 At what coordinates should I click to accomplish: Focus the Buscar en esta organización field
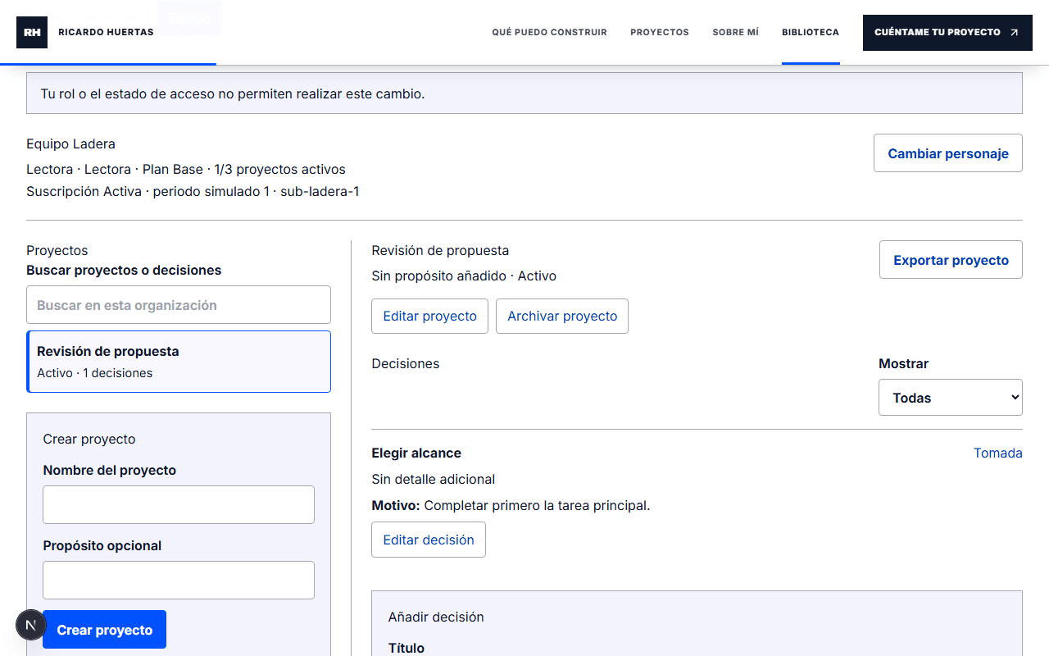coord(179,305)
